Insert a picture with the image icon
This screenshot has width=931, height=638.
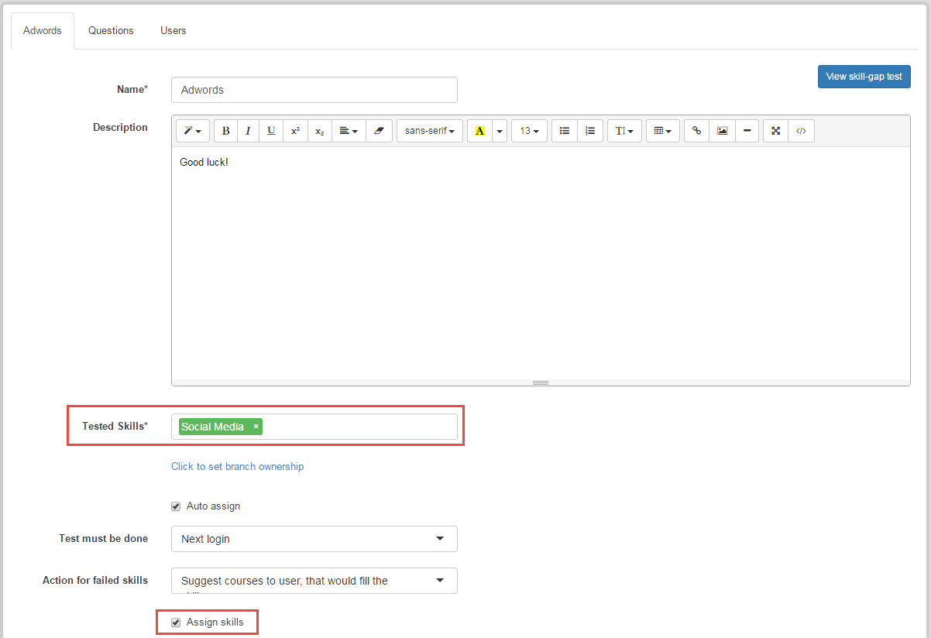722,131
